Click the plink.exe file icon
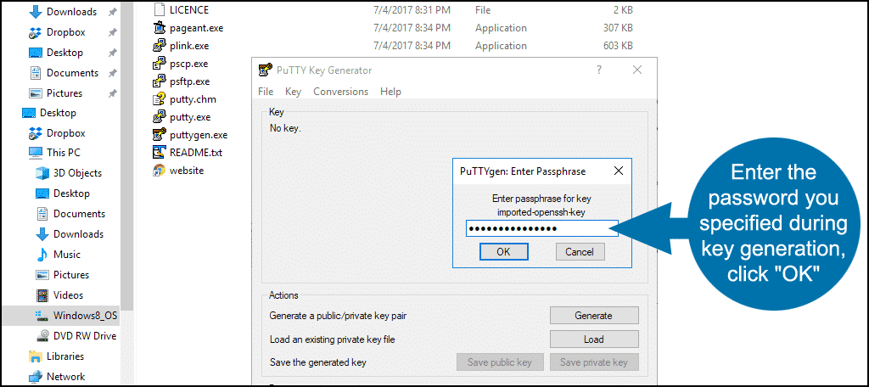 (x=159, y=46)
